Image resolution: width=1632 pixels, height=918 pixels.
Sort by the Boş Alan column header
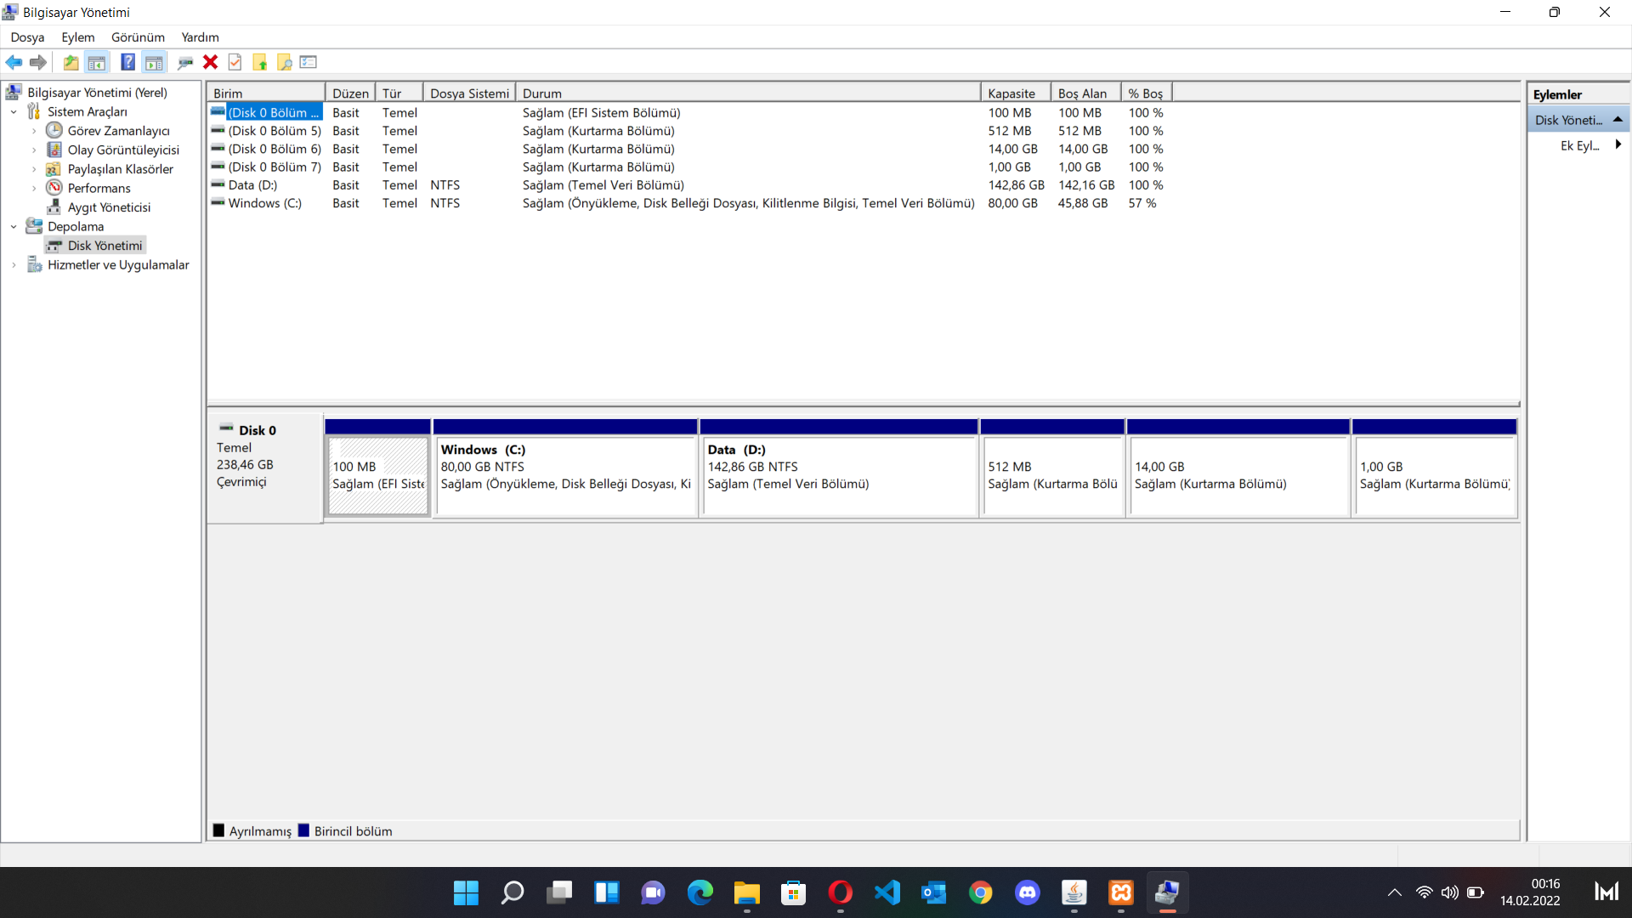pos(1086,93)
